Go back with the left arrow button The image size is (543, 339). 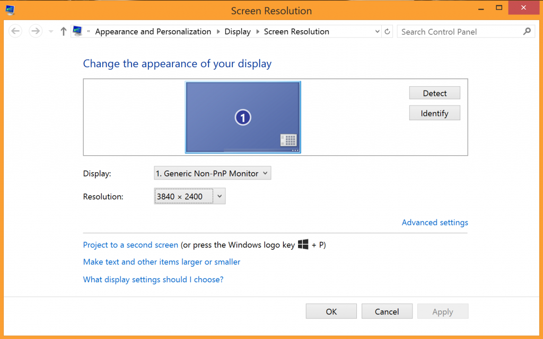[x=15, y=31]
